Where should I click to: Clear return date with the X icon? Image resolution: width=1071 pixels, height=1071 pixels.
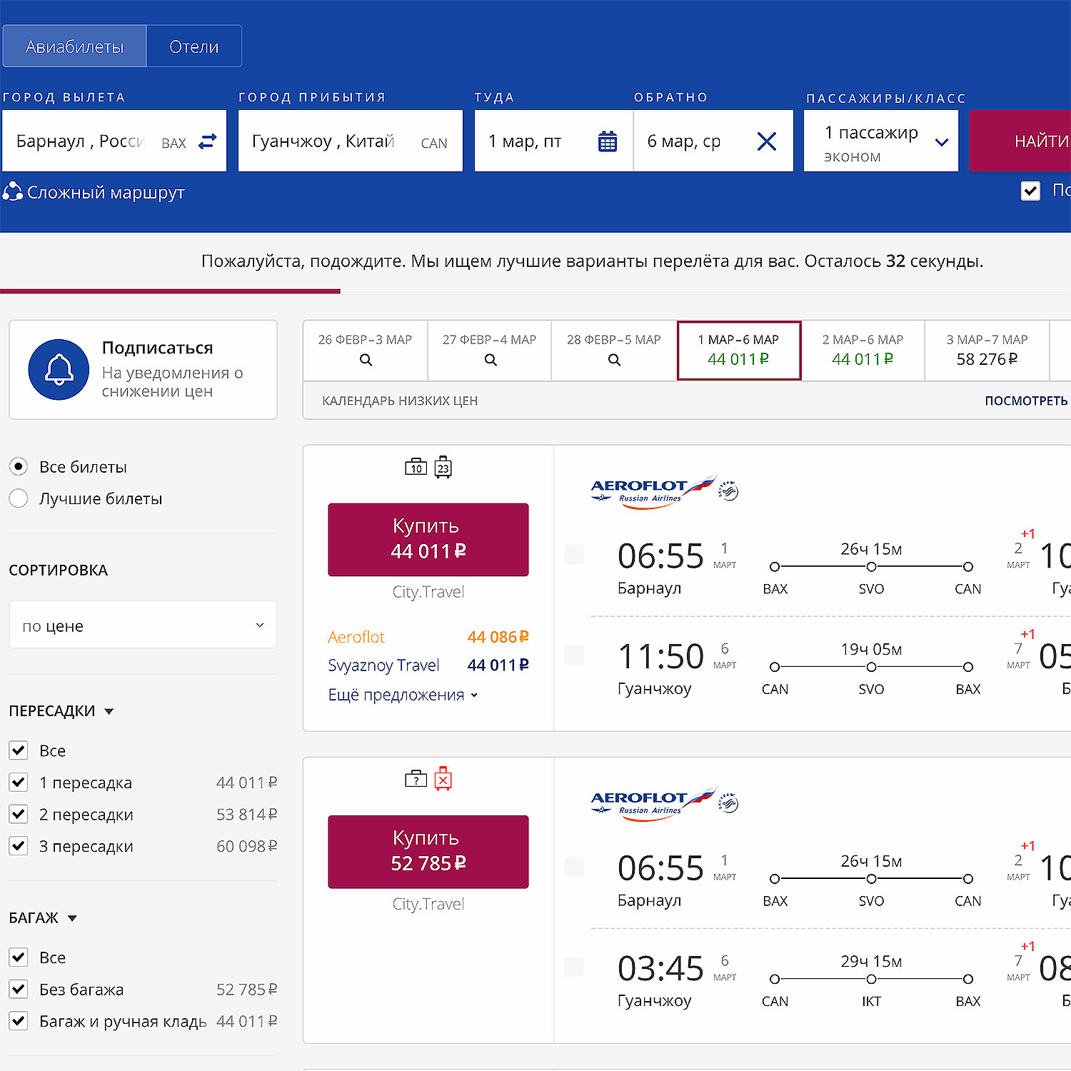coord(766,141)
